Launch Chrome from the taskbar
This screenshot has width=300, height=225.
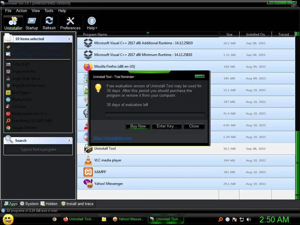click(x=54, y=219)
